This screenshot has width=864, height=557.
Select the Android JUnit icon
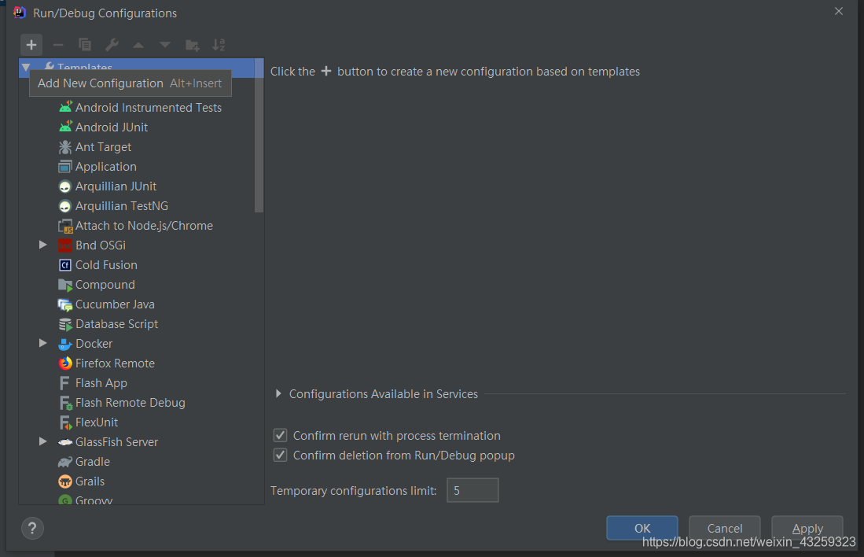[65, 127]
